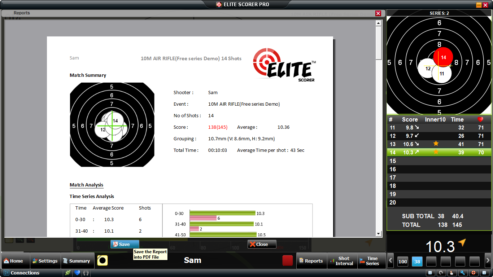The image size is (493, 277).
Task: Click the blue wrench tools icon
Action: click(463, 273)
